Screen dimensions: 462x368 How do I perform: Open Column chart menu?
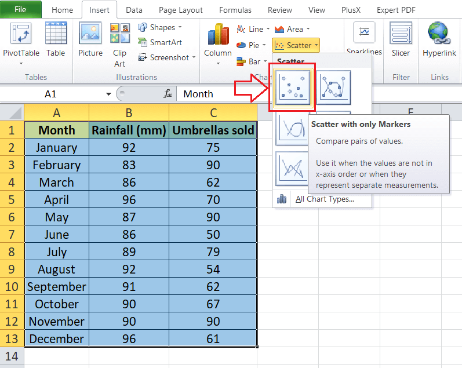click(x=218, y=45)
